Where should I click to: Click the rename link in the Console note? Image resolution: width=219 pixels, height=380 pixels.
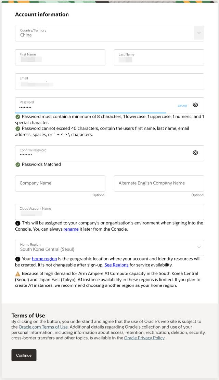[x=70, y=229]
